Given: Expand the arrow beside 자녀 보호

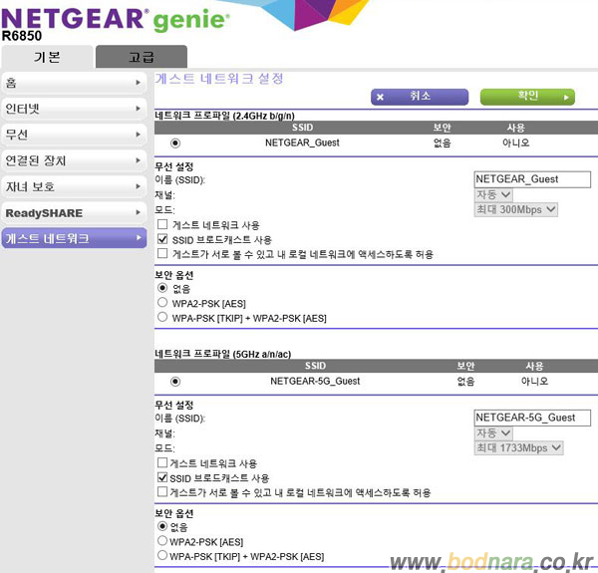Looking at the screenshot, I should (x=139, y=186).
